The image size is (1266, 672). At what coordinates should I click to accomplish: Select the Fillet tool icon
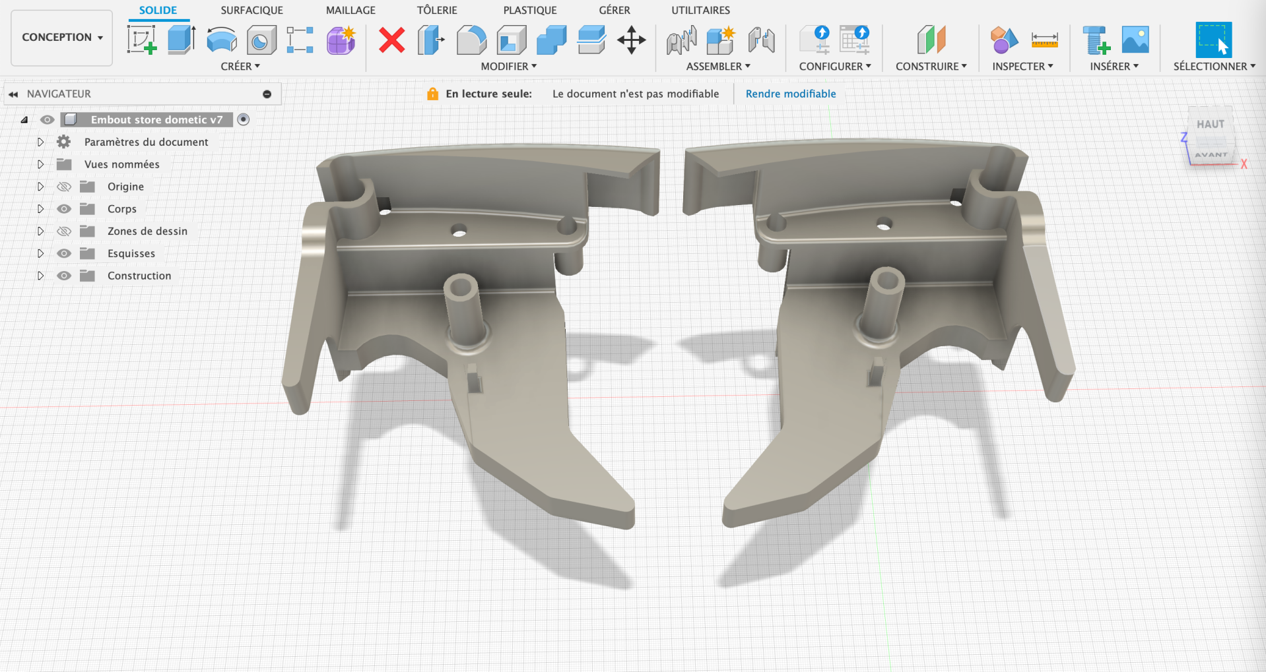[471, 40]
